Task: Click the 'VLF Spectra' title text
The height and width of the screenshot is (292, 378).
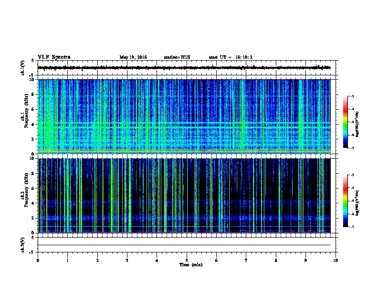Action: tap(54, 57)
